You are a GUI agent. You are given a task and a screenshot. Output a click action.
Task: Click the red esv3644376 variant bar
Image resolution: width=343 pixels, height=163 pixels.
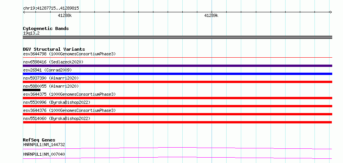[177, 114]
